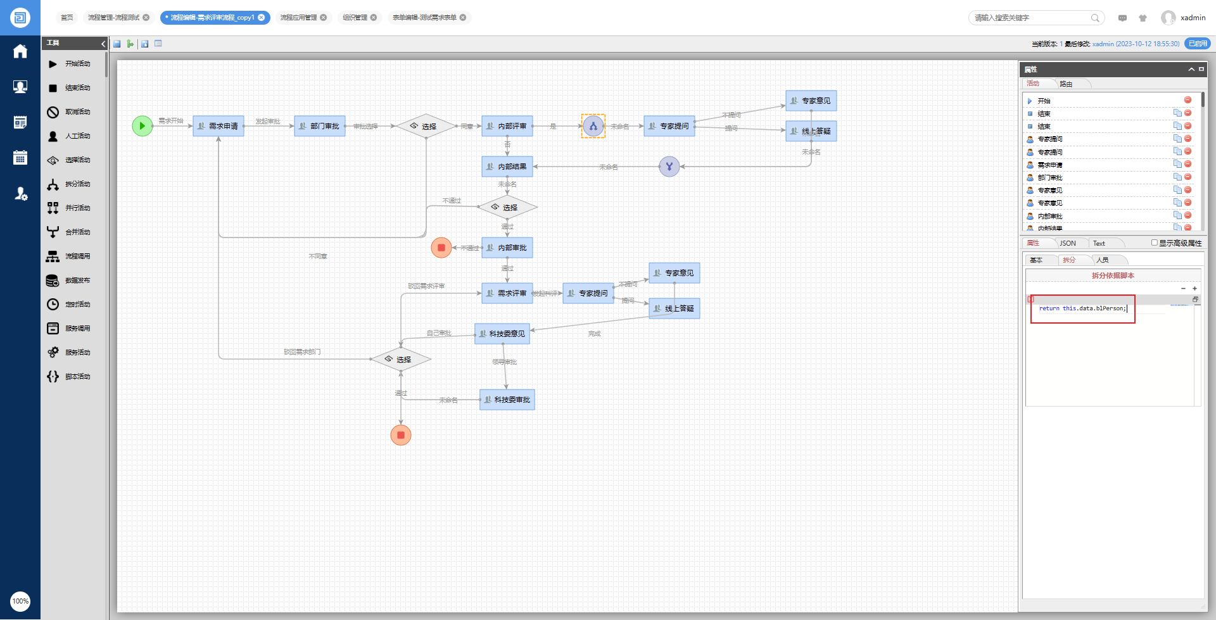Viewport: 1216px width, 620px height.
Task: Select the 人工活动 manual activity tool
Action: coord(70,136)
